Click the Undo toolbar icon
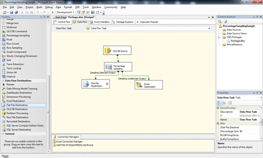Image resolution: width=263 pixels, height=158 pixels. [38, 12]
